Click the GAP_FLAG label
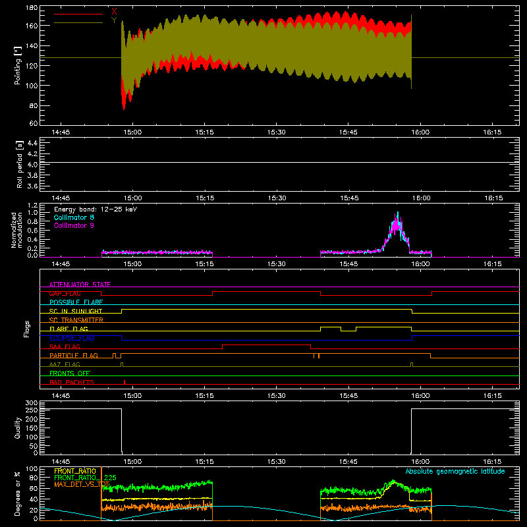Screen dimensions: 527x527 pyautogui.click(x=65, y=293)
